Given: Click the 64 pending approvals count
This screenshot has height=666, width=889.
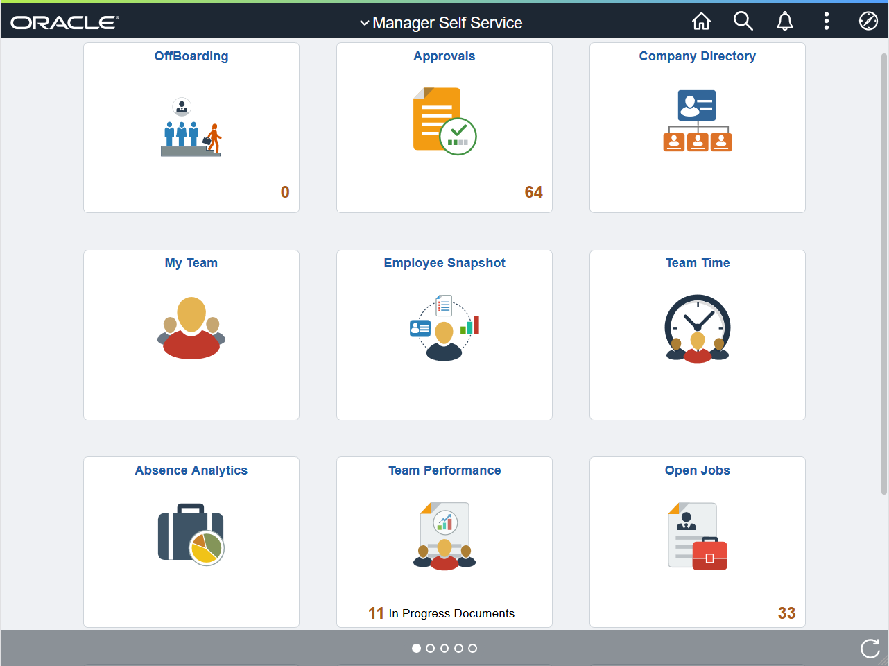Looking at the screenshot, I should pos(533,192).
